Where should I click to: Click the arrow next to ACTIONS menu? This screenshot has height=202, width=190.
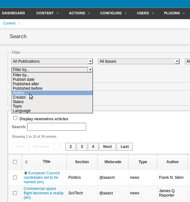(x=89, y=13)
